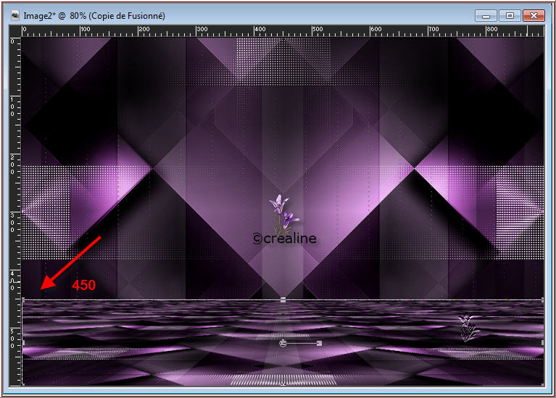Minimize the Image2 window

click(485, 15)
